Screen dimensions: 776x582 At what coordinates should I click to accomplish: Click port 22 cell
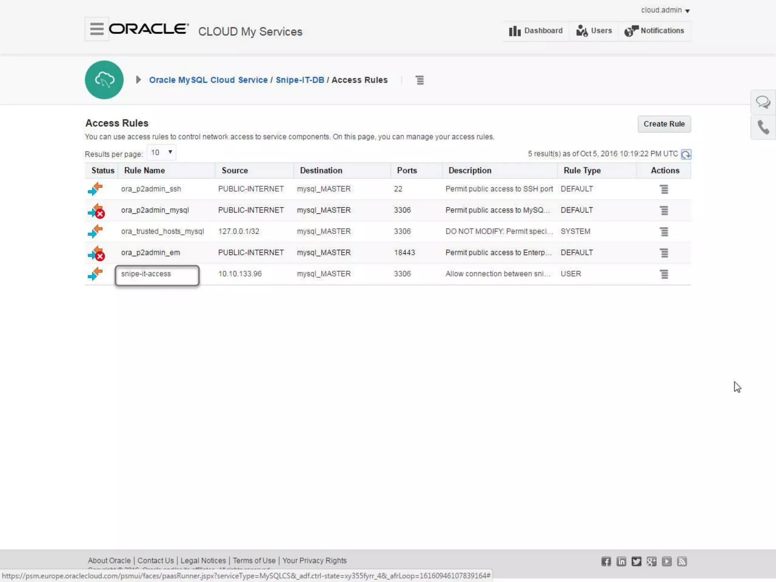pos(398,189)
